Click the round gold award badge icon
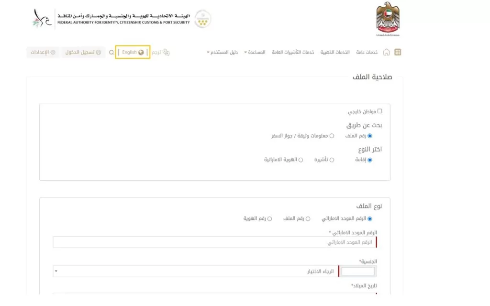The width and height of the screenshot is (490, 306). click(x=202, y=19)
